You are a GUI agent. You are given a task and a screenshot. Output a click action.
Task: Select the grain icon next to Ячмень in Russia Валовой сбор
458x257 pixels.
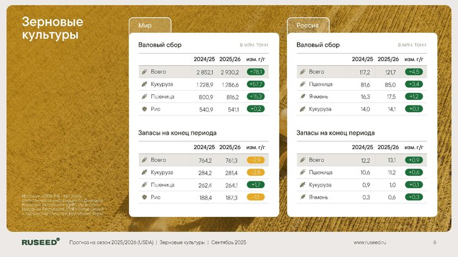tap(302, 96)
